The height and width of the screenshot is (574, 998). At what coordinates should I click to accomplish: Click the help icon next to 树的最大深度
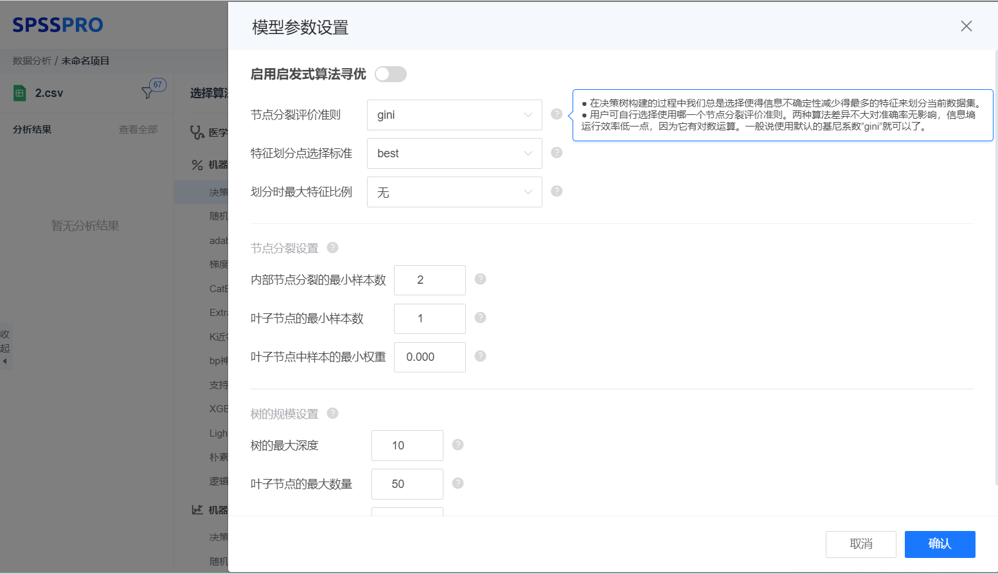coord(458,445)
